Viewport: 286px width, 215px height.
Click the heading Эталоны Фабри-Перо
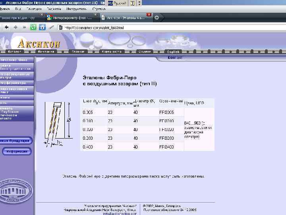[x=110, y=78]
